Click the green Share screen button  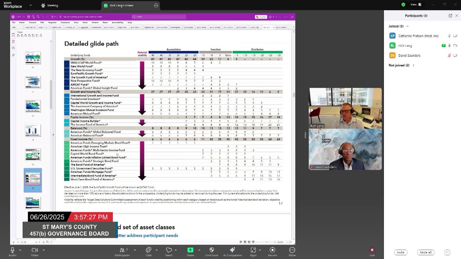click(190, 251)
